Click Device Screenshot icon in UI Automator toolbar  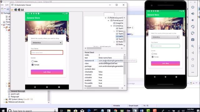click(x=16, y=10)
